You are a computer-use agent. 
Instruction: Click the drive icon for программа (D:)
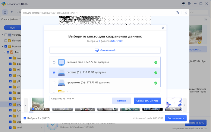coord(61,83)
